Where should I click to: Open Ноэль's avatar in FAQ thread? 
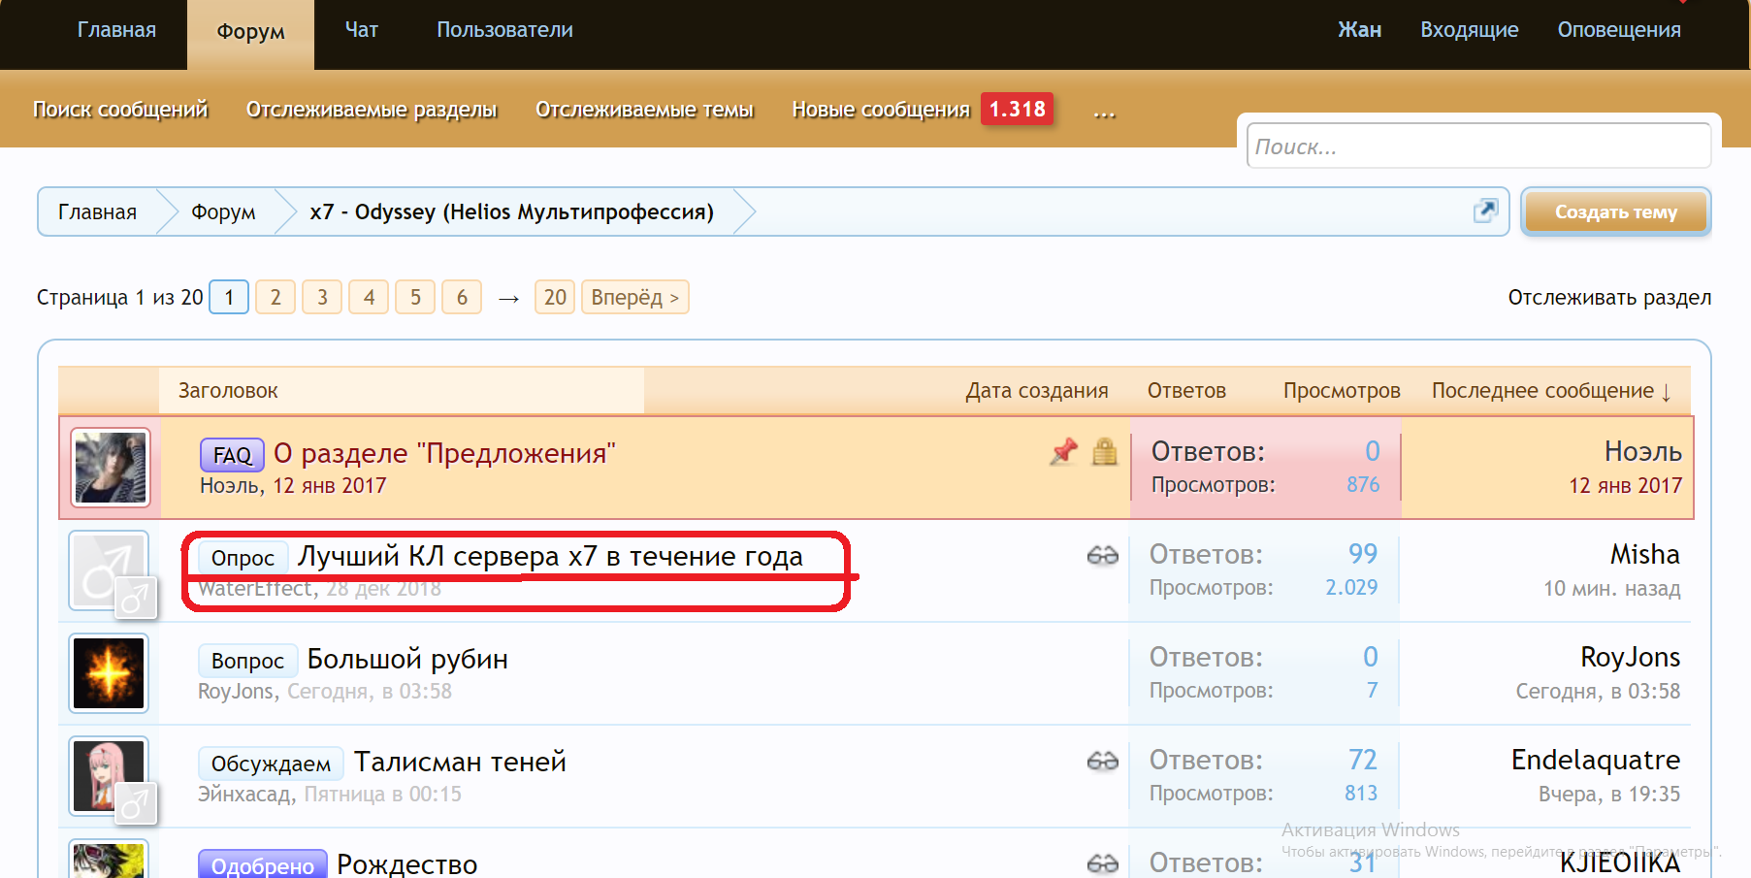coord(111,468)
